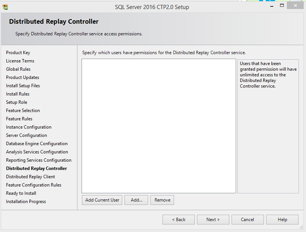The height and width of the screenshot is (232, 306).
Task: Go back to the previous setup step
Action: tap(178, 219)
